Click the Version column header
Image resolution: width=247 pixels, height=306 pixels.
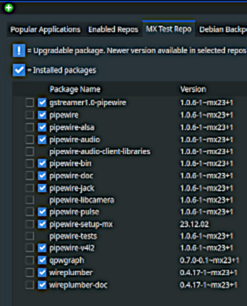tap(193, 89)
